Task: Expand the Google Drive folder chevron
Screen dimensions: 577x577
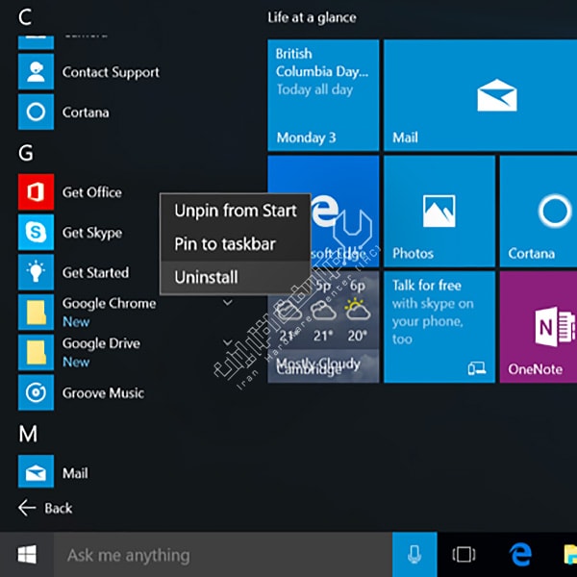Action: pyautogui.click(x=228, y=342)
